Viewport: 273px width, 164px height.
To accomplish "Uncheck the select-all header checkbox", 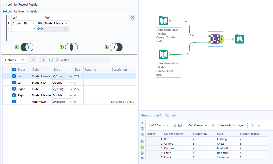I will [x=14, y=70].
